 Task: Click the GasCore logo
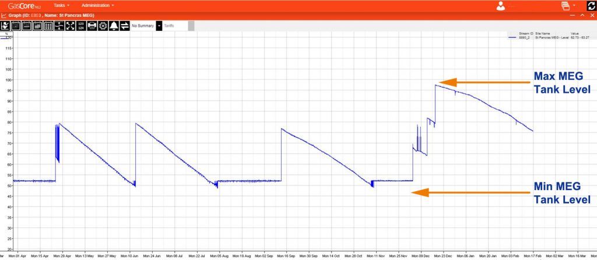(x=24, y=6)
